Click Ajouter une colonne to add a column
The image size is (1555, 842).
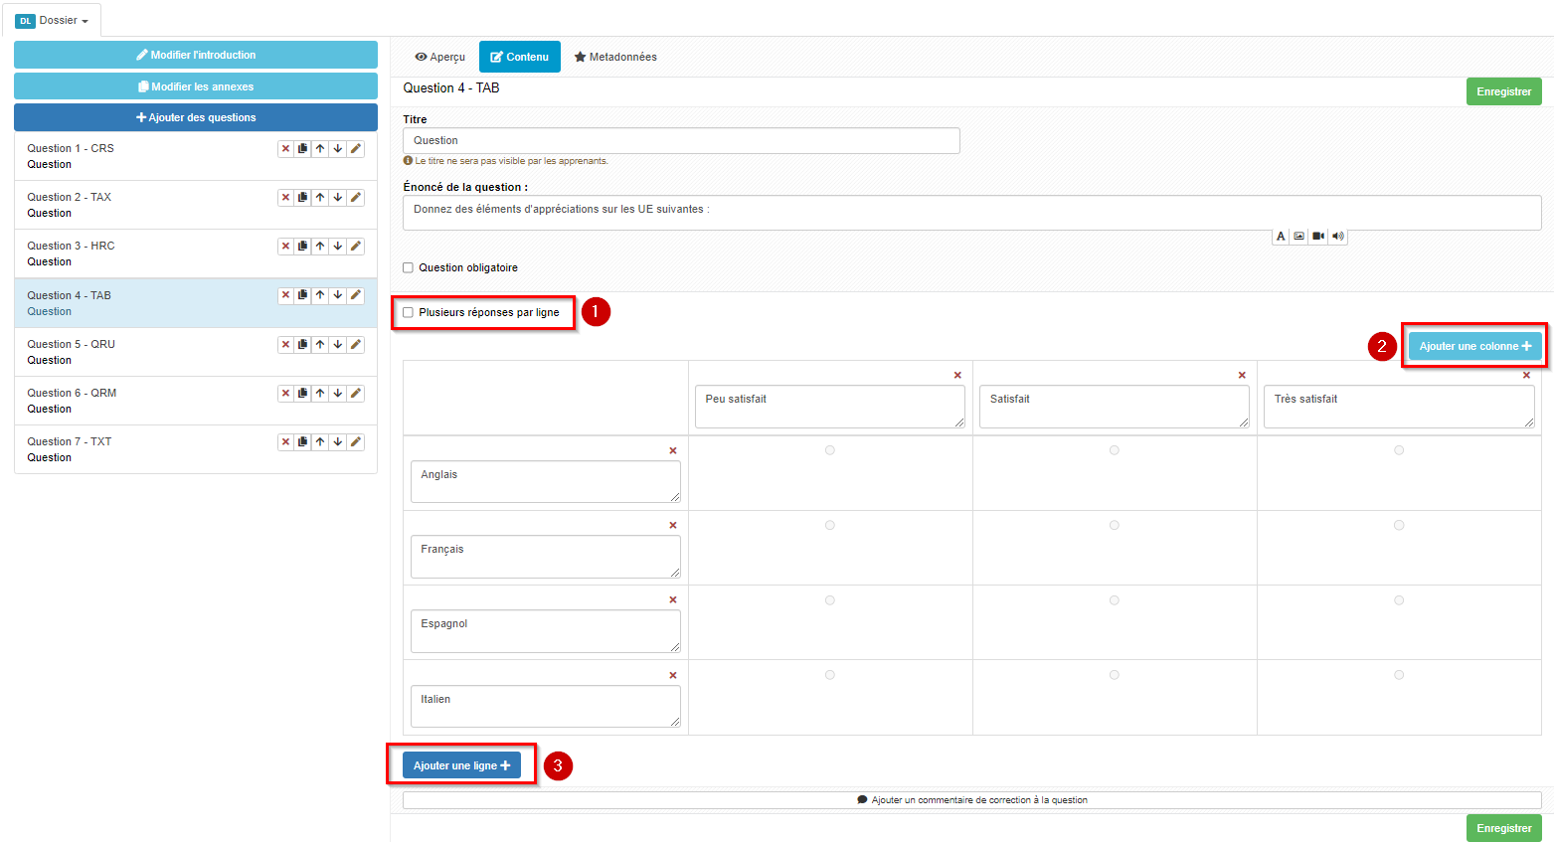(1474, 345)
